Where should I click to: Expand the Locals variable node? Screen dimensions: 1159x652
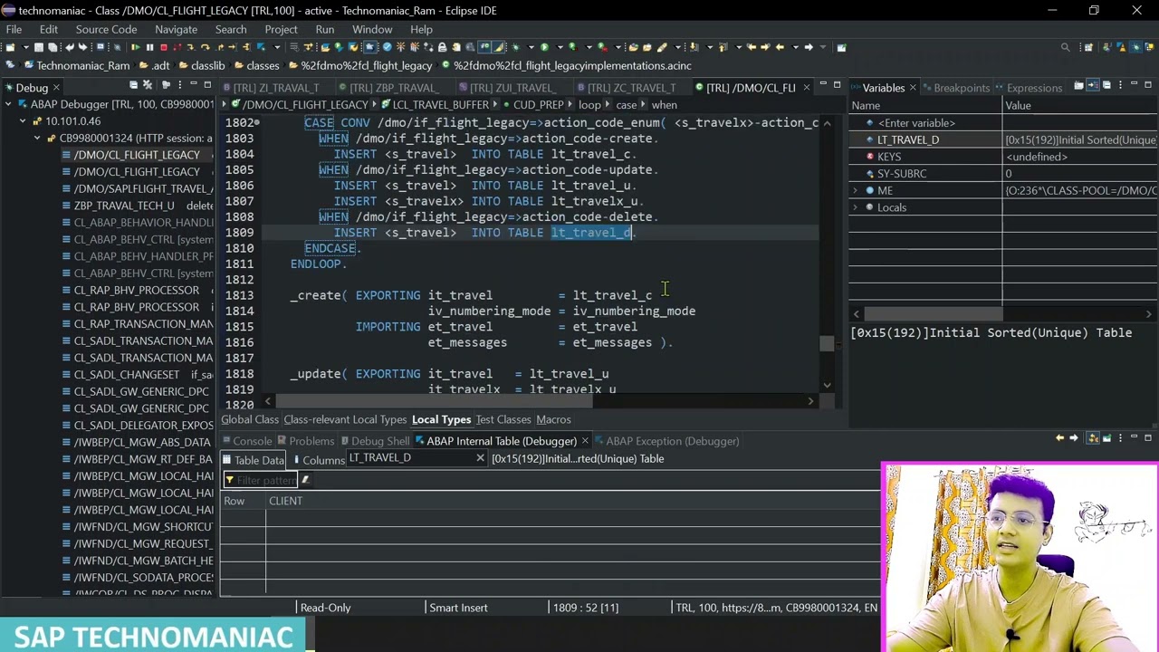pos(856,207)
